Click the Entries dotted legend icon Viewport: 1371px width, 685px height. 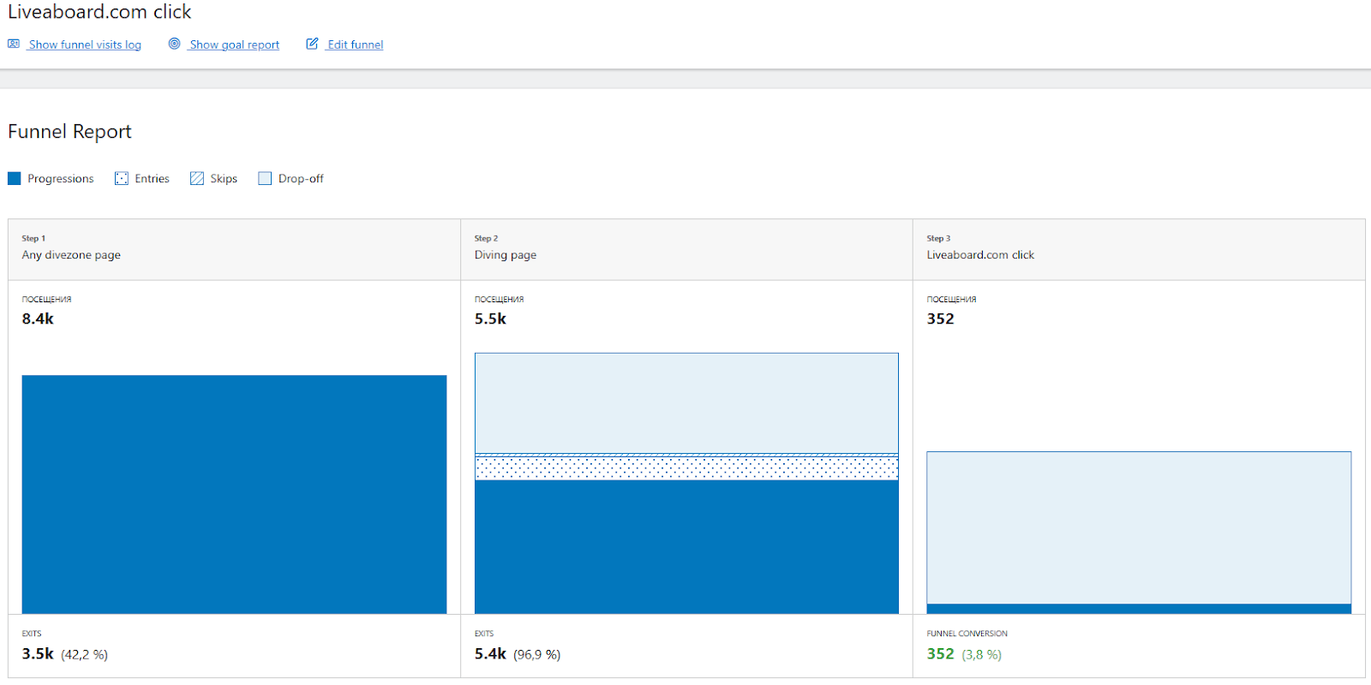pos(122,178)
